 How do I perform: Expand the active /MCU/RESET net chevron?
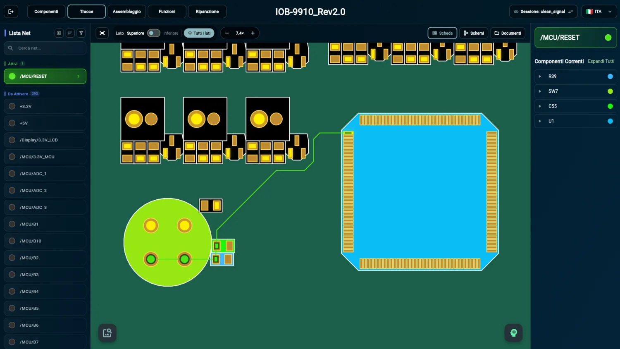[79, 76]
